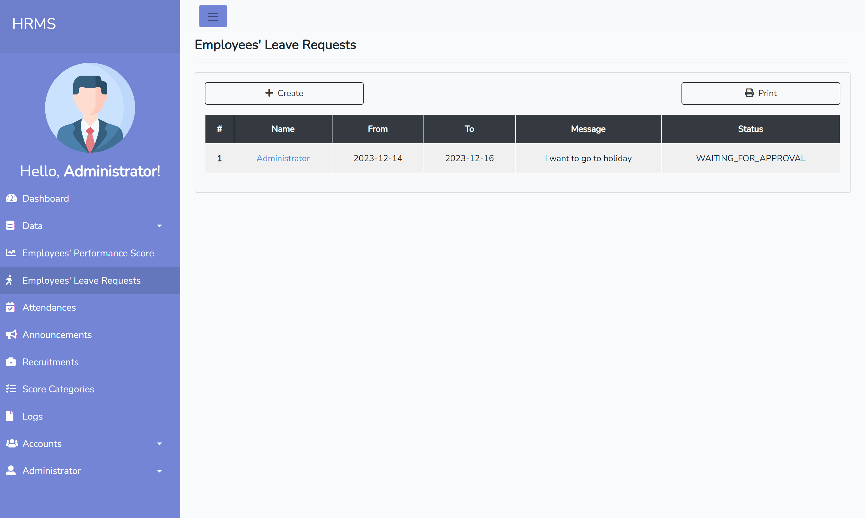Expand the Data dropdown arrow
Screen dimensions: 865x518
[x=159, y=226]
